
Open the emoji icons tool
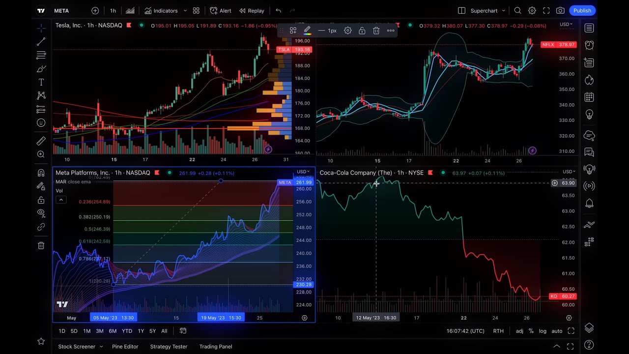pyautogui.click(x=41, y=123)
